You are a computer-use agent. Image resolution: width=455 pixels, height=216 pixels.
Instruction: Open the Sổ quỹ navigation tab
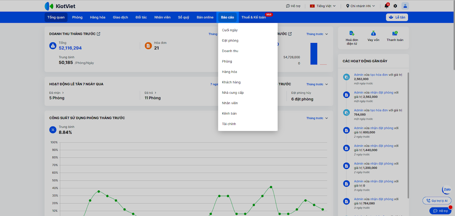click(183, 17)
